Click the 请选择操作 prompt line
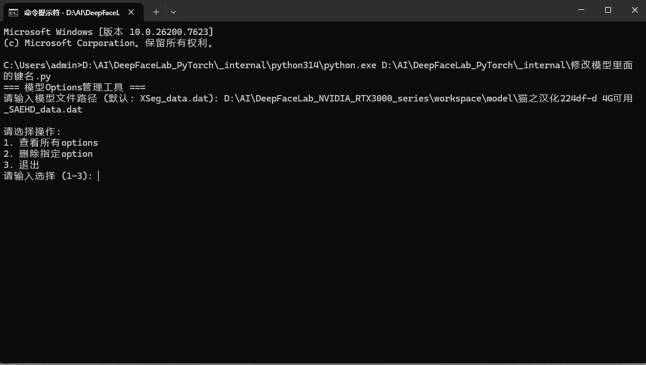Viewport: 646px width, 365px height. (32, 132)
